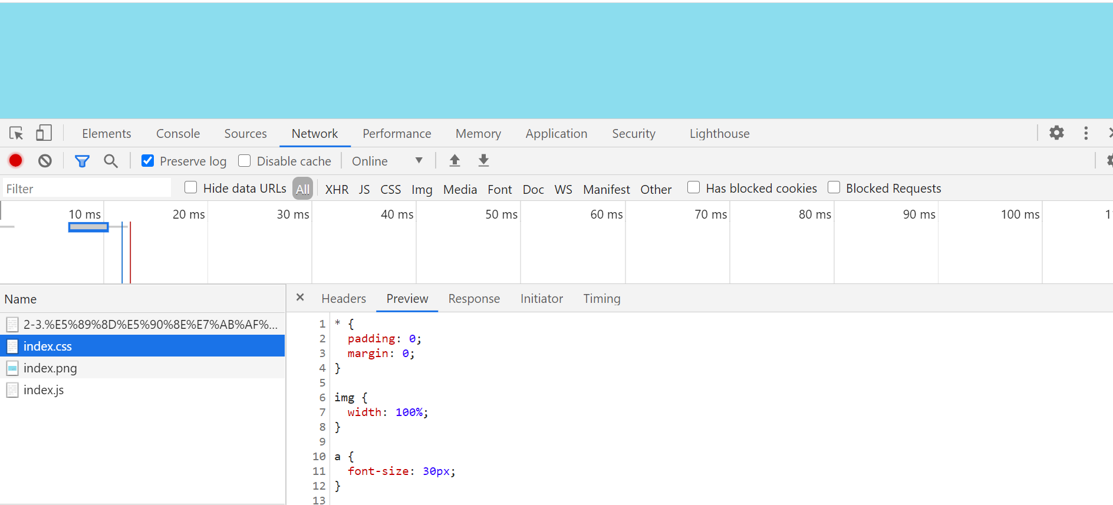The width and height of the screenshot is (1113, 505).
Task: Open the Online throttling dropdown
Action: (x=387, y=161)
